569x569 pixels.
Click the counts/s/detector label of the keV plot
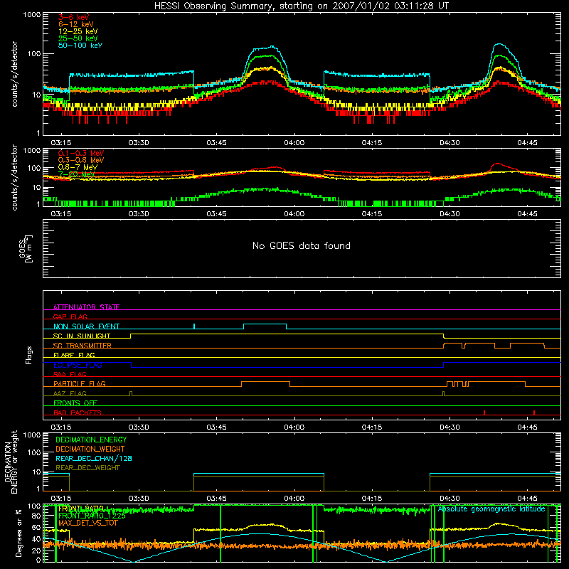[x=14, y=74]
